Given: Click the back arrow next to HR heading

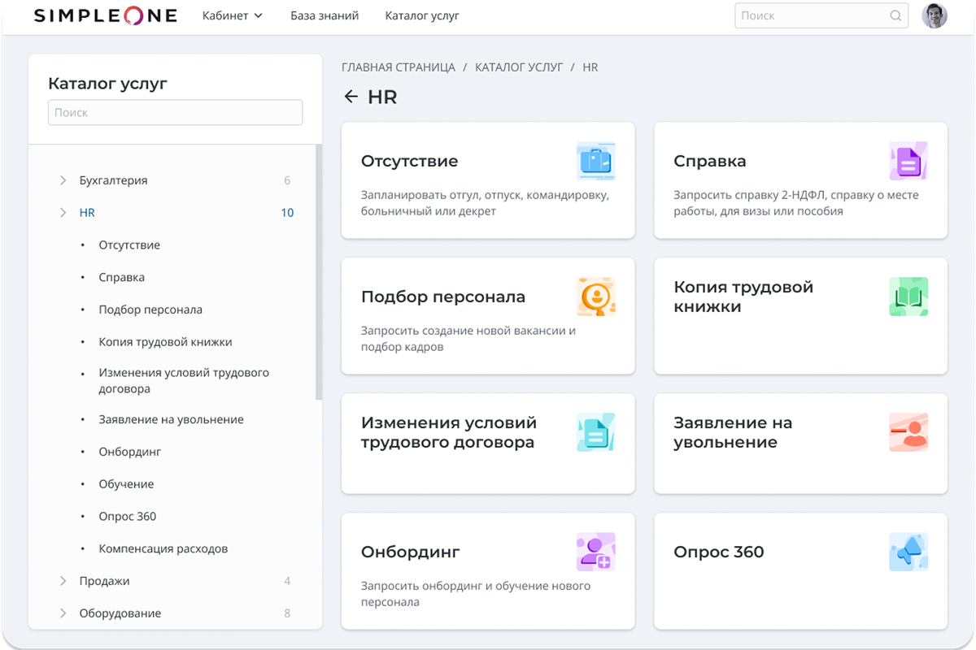Looking at the screenshot, I should pyautogui.click(x=351, y=97).
